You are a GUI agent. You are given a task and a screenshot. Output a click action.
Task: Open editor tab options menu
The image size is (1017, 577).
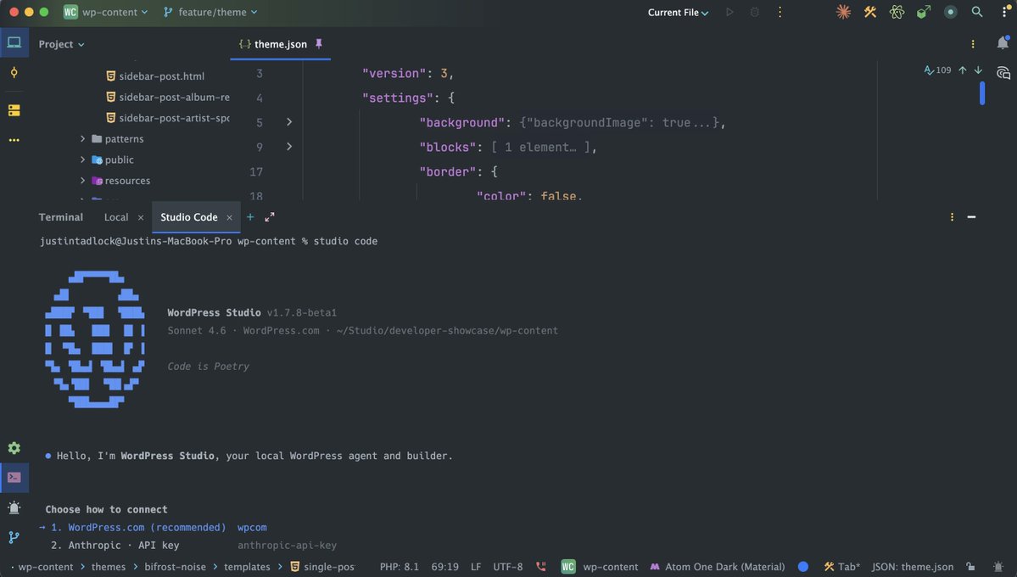972,44
